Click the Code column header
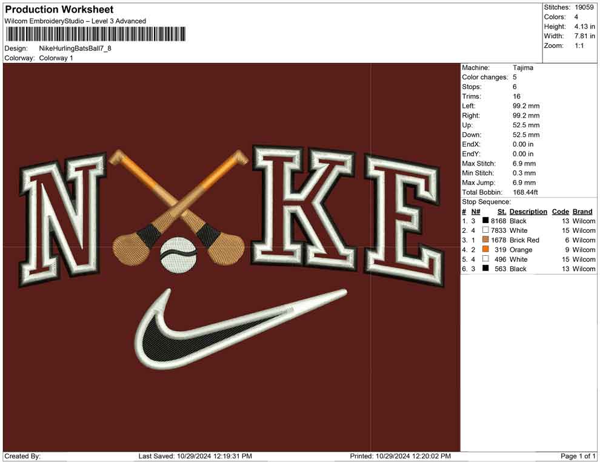The height and width of the screenshot is (462, 600). click(560, 212)
